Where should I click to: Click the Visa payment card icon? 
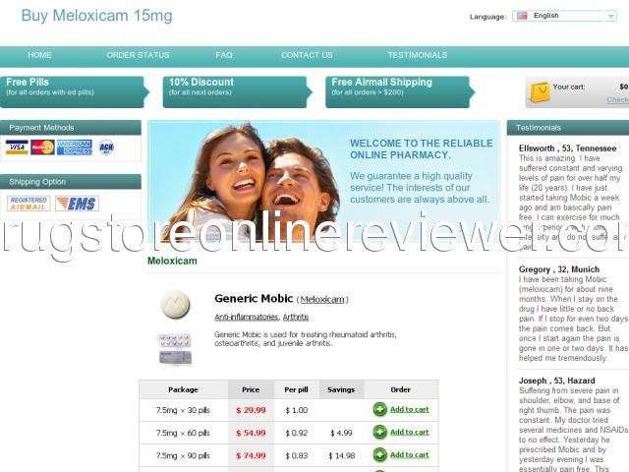[17, 147]
